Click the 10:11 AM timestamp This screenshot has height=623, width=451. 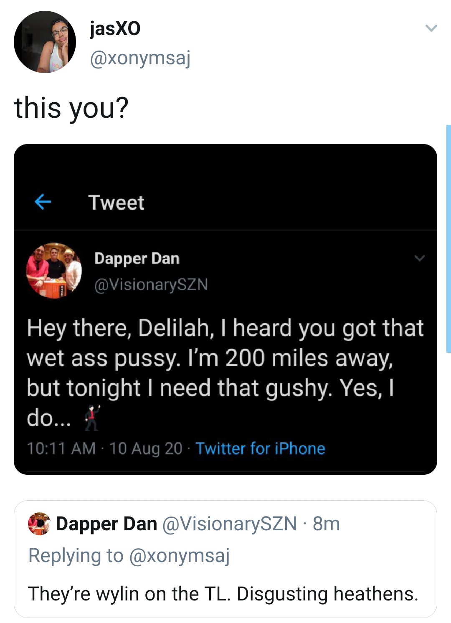pos(61,448)
